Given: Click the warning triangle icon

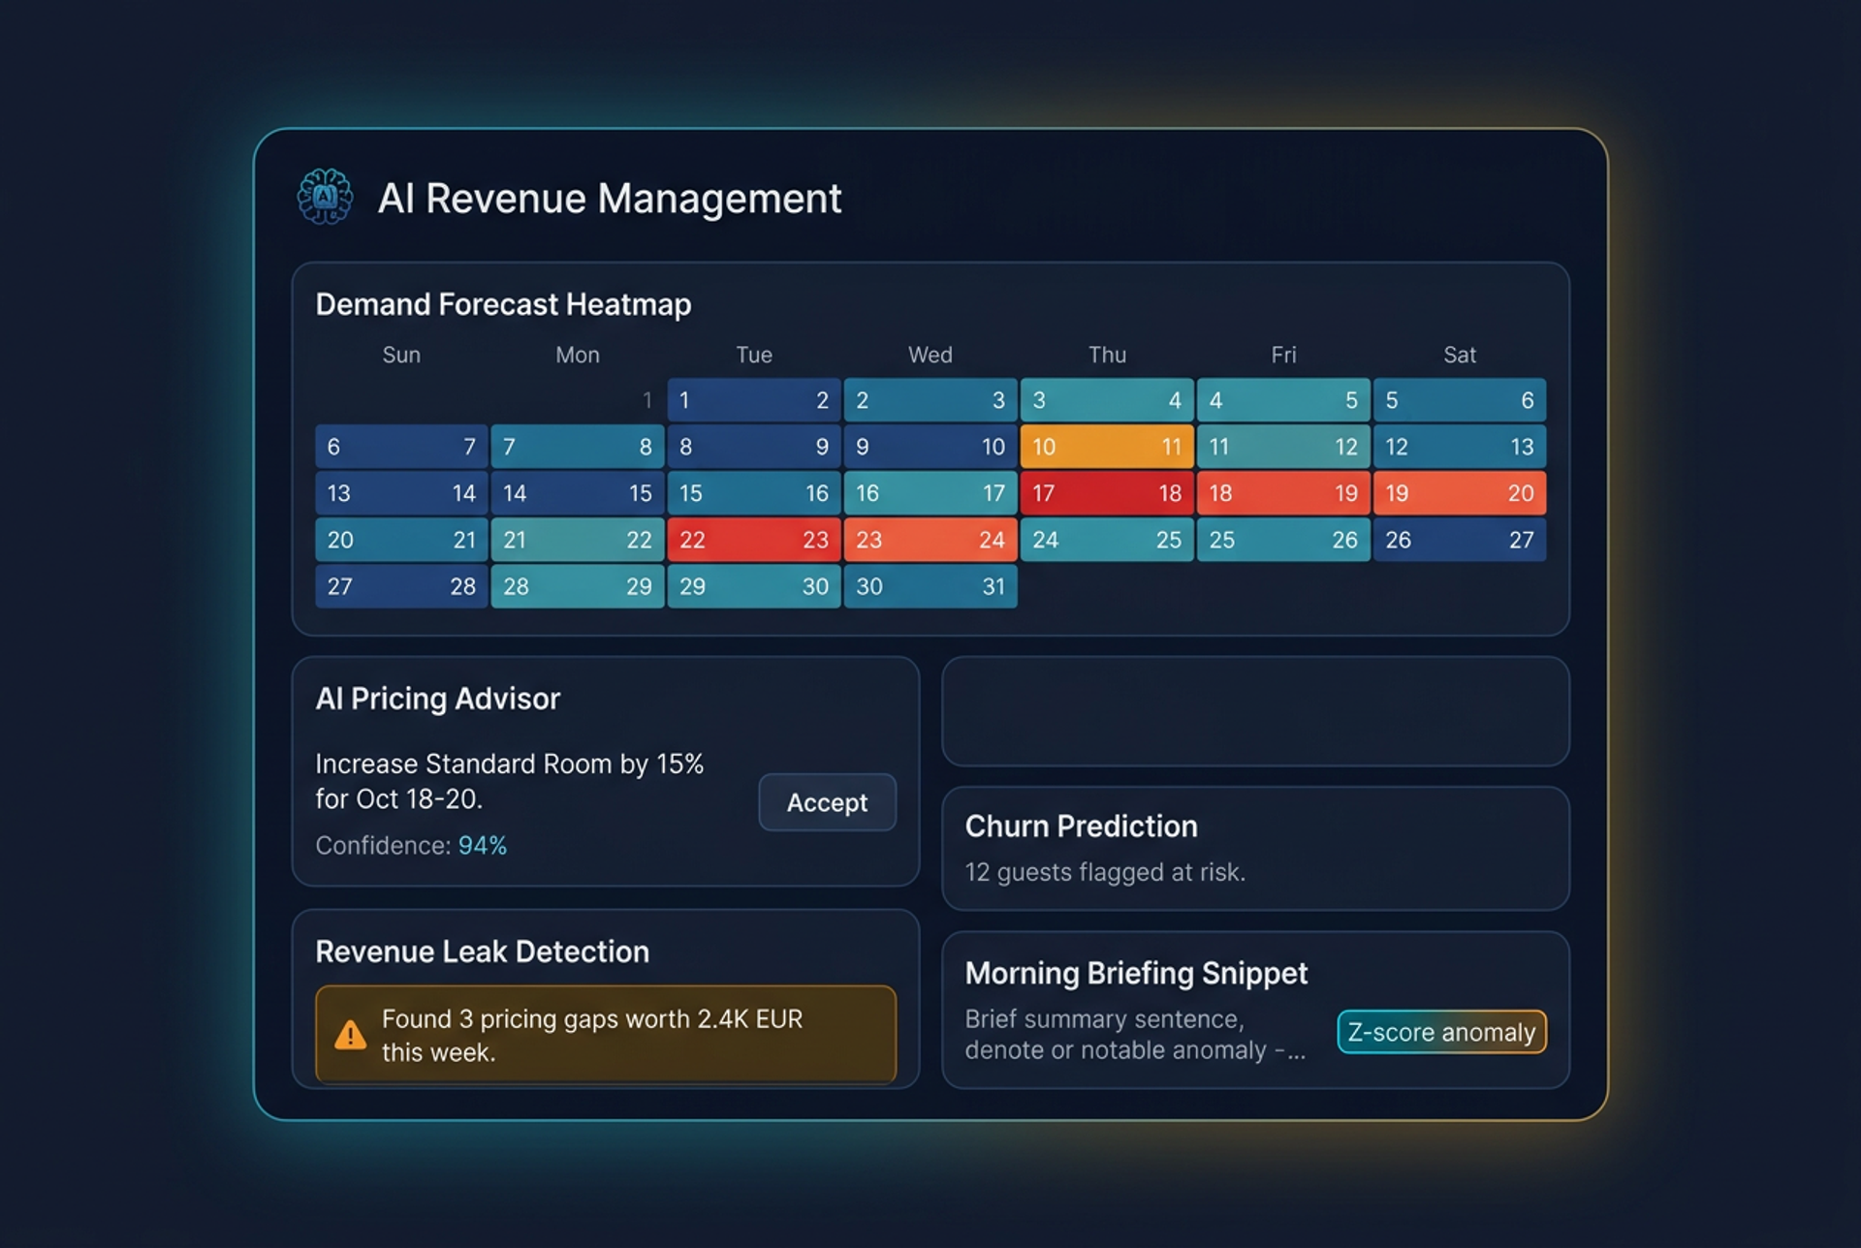Looking at the screenshot, I should pyautogui.click(x=350, y=1035).
